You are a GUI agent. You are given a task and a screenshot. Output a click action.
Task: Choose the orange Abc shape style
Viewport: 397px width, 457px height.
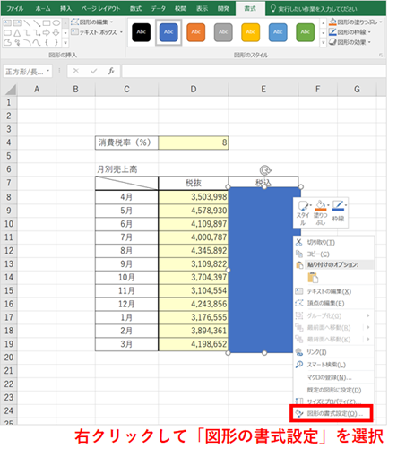195,32
